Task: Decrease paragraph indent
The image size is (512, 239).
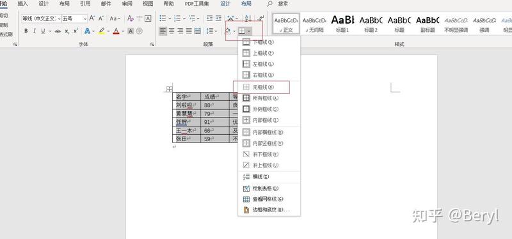Action: 210,19
